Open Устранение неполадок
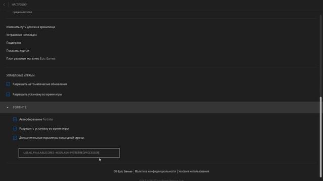The width and height of the screenshot is (323, 181). [x=22, y=35]
